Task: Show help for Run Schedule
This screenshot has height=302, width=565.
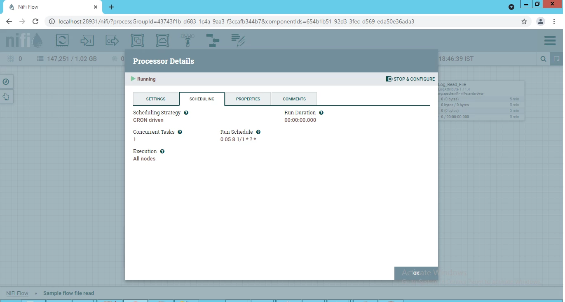Action: pos(258,132)
